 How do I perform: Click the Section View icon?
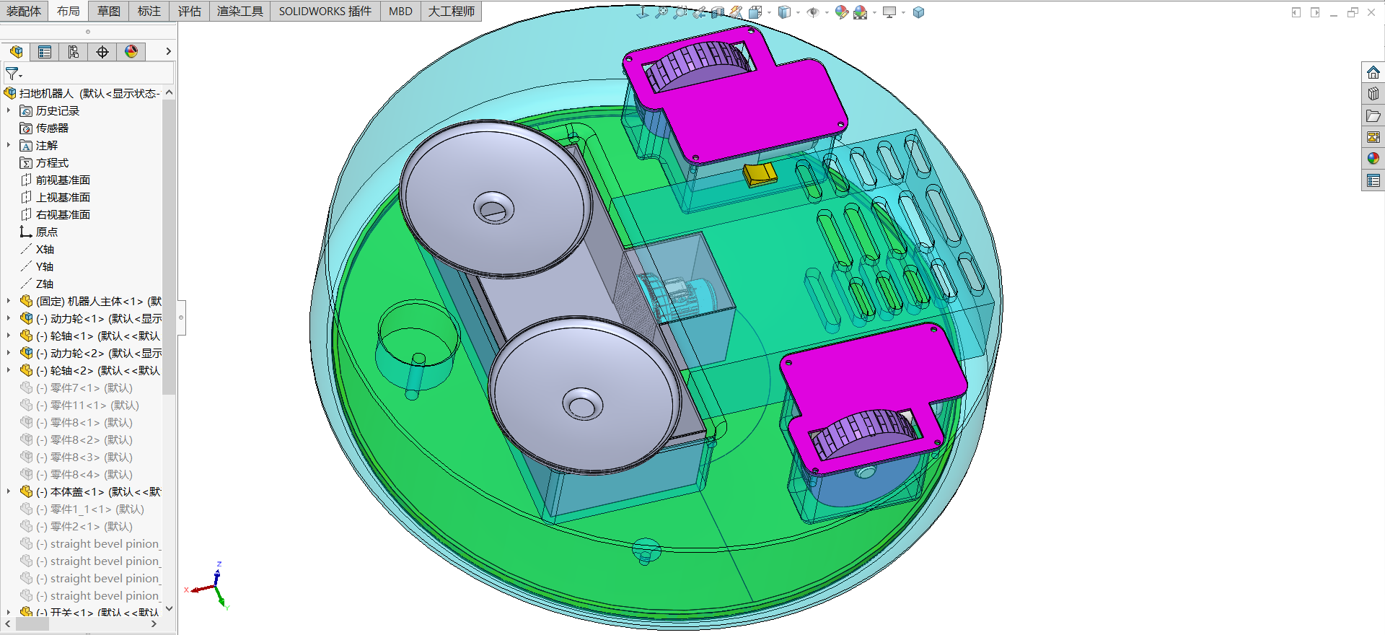(x=718, y=12)
